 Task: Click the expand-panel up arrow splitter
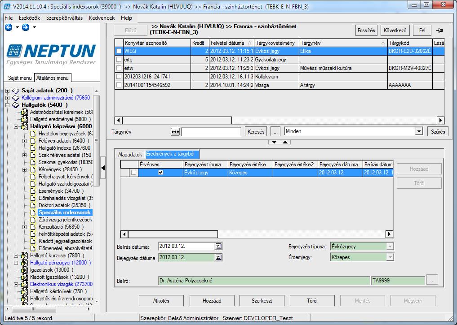(285, 142)
